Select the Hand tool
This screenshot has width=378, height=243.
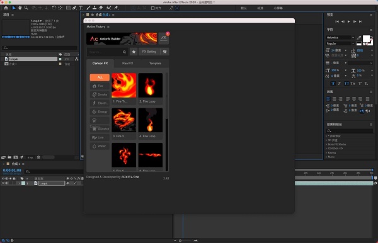click(x=20, y=8)
